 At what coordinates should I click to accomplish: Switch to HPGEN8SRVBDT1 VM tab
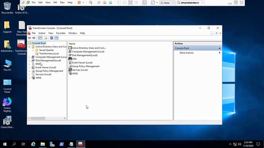click(x=190, y=3)
